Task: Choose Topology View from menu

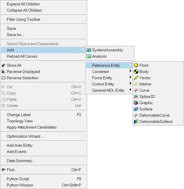Action: [x=20, y=121]
